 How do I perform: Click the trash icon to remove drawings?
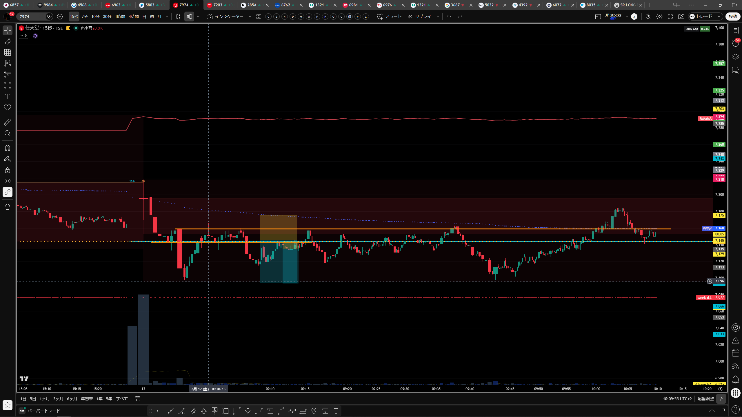click(8, 207)
